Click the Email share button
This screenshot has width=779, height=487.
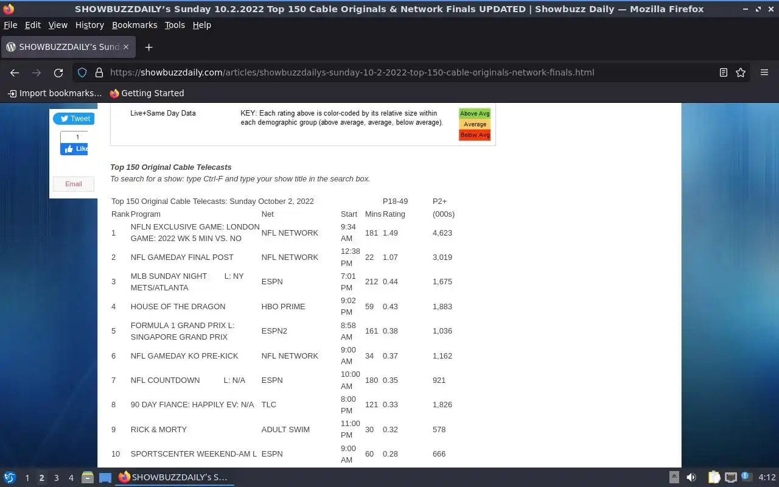pyautogui.click(x=74, y=184)
